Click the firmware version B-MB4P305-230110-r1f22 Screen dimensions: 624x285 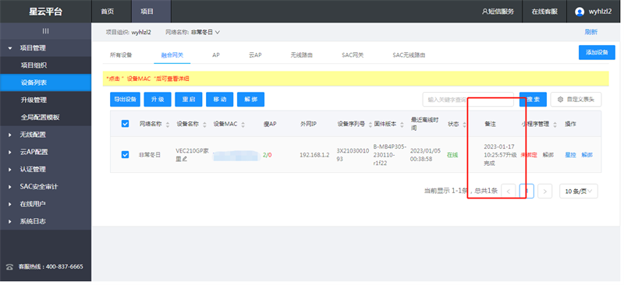(389, 155)
